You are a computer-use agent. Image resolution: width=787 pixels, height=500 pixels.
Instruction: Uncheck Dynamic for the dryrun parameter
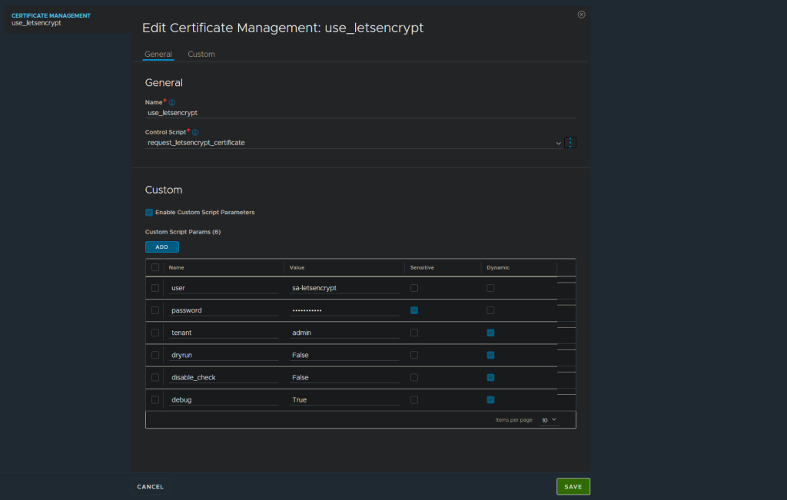click(490, 355)
